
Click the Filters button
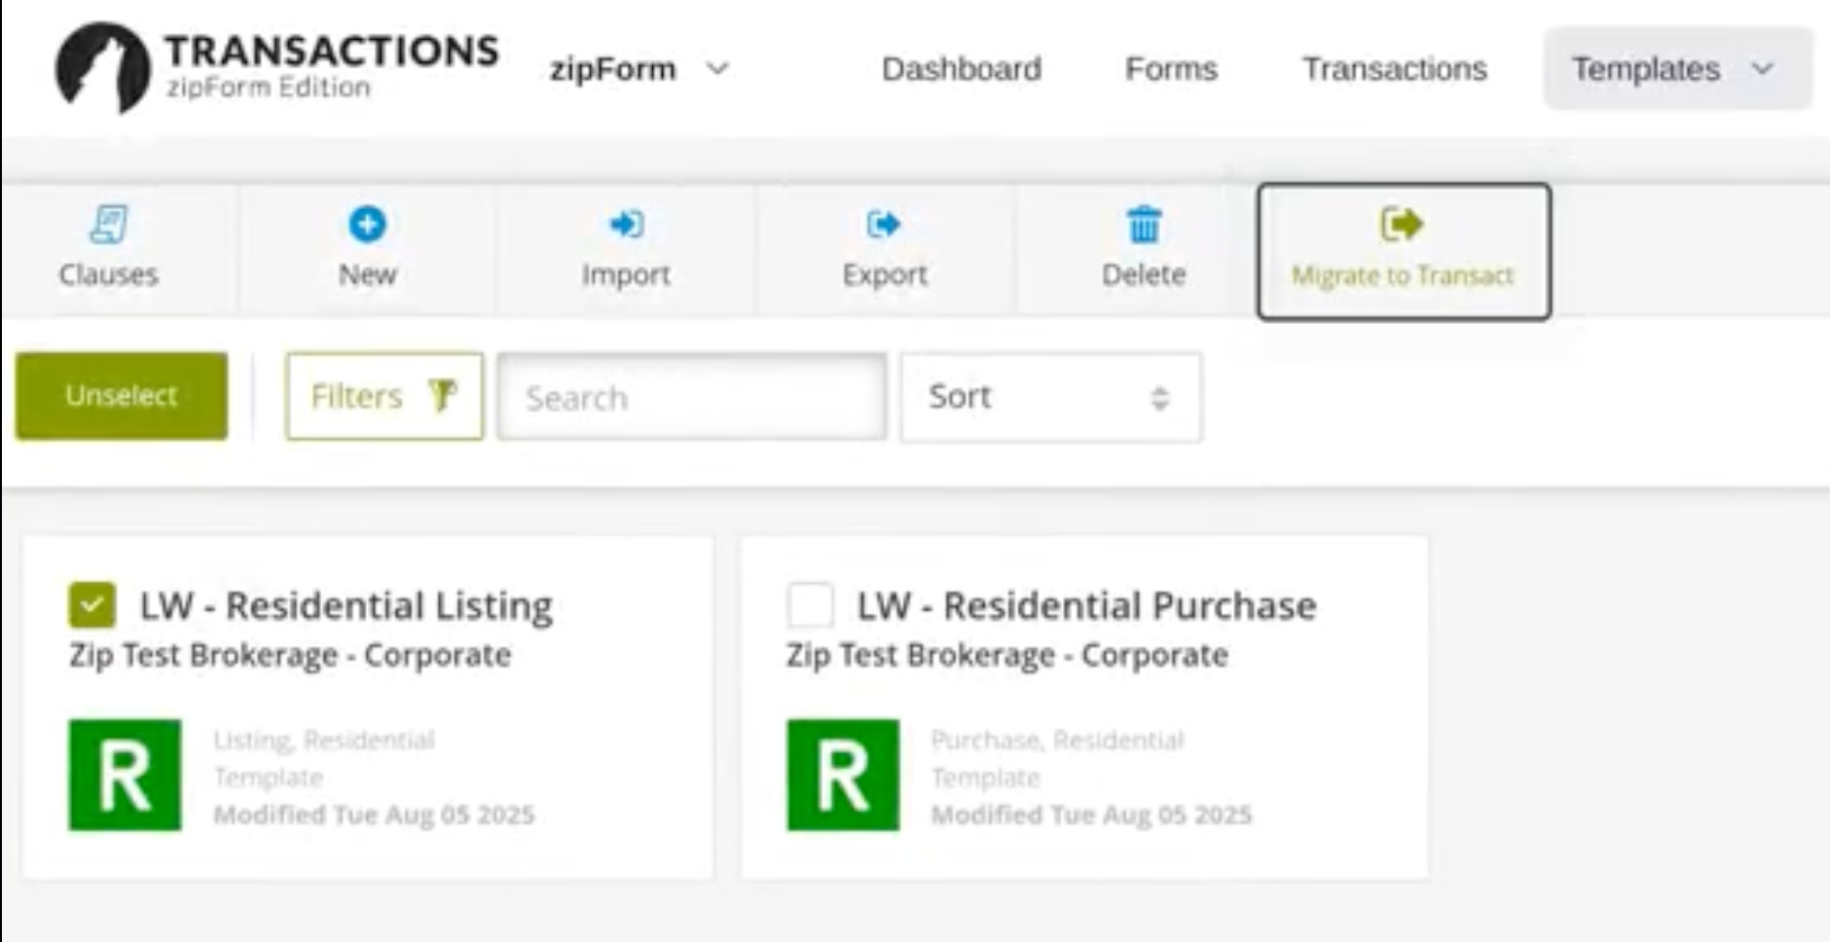[x=384, y=396]
